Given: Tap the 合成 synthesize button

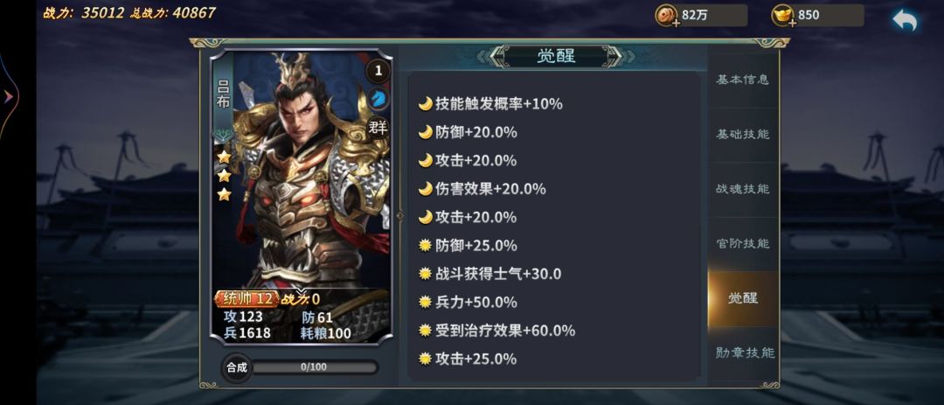Looking at the screenshot, I should (237, 367).
